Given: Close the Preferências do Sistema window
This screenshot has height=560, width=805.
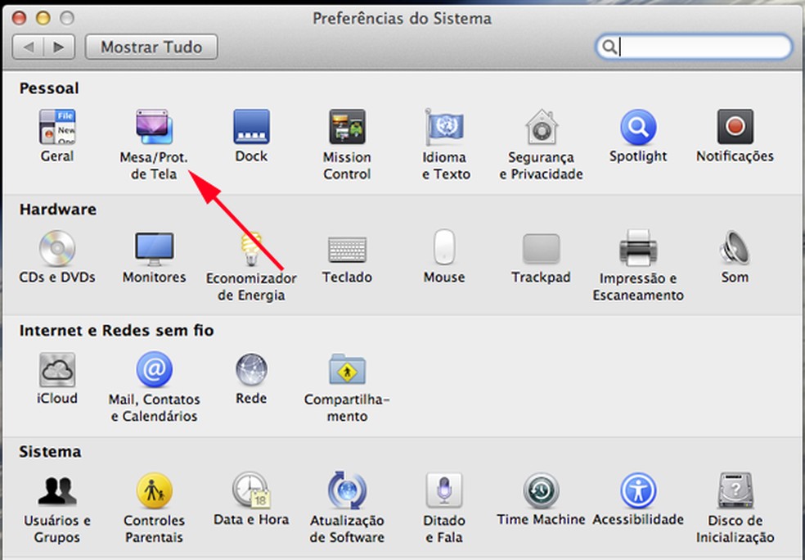Looking at the screenshot, I should (x=19, y=19).
